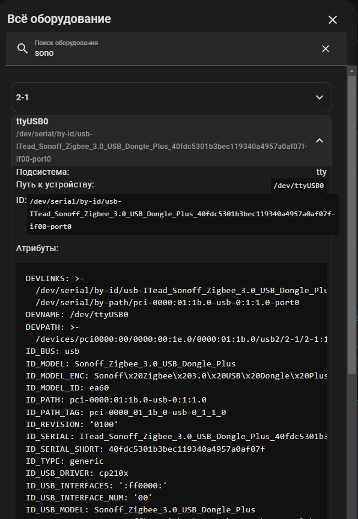Click the DEVNAME: /dev/ttyUSB0 line
The height and width of the screenshot is (519, 358).
tap(77, 314)
